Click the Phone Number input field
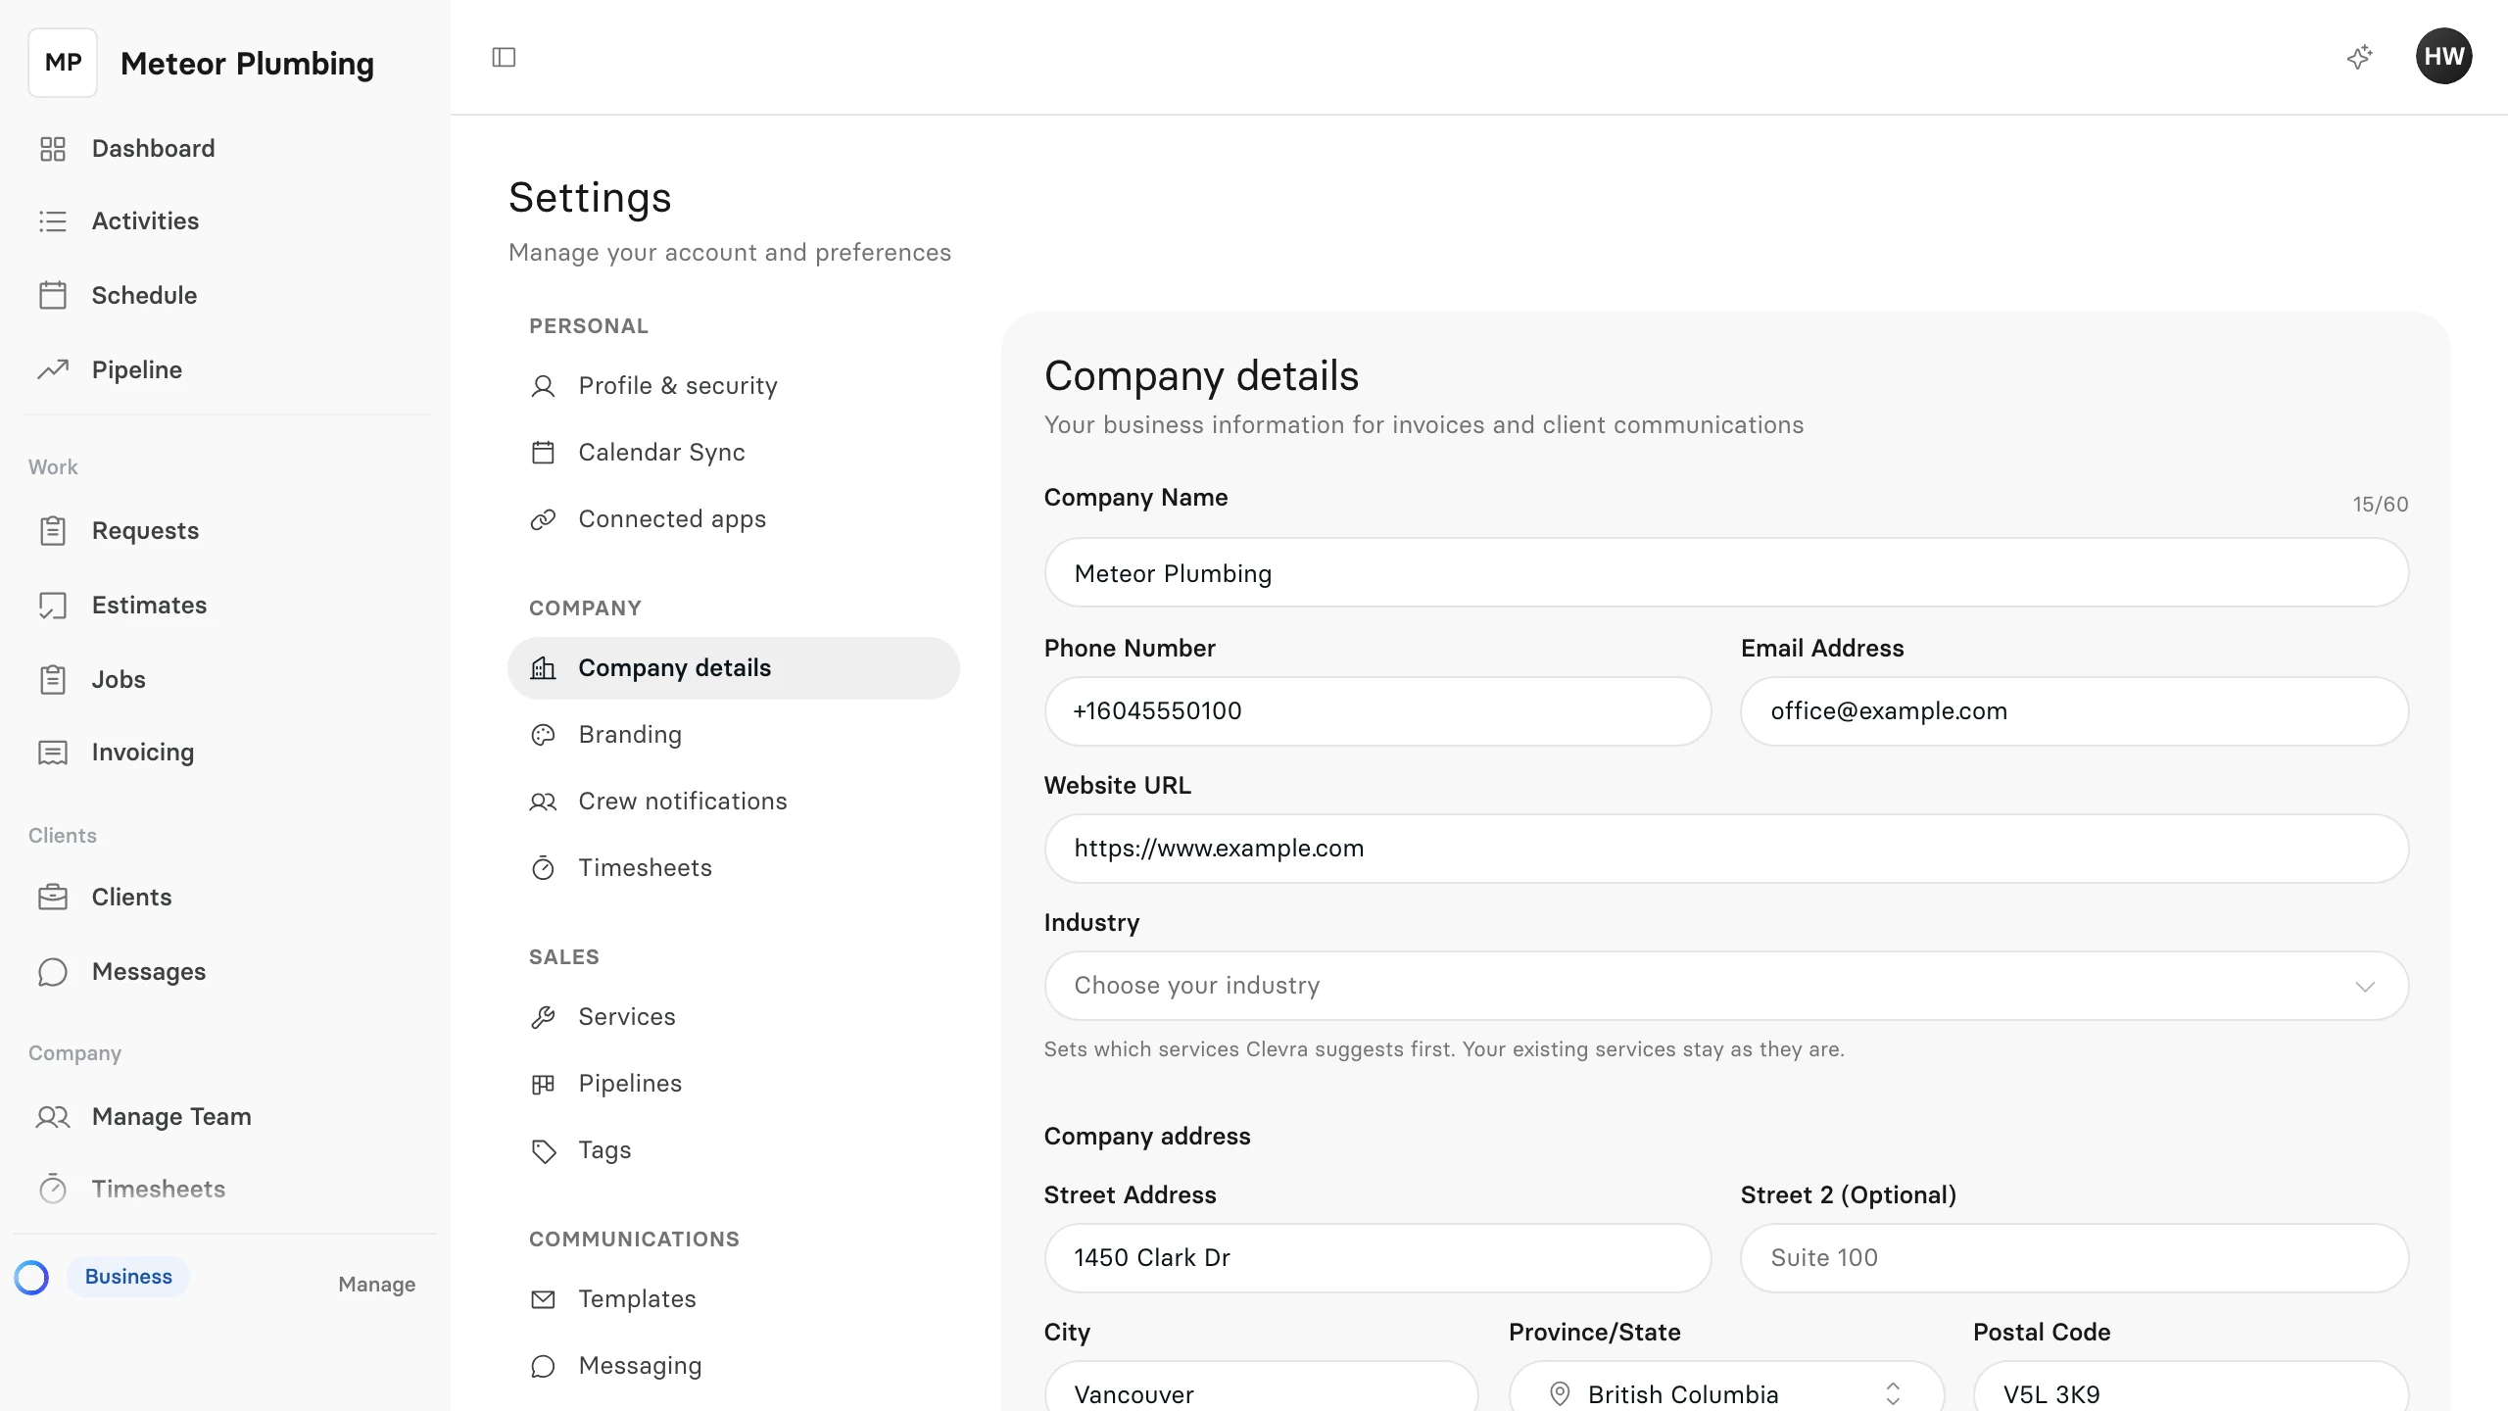 (1377, 711)
